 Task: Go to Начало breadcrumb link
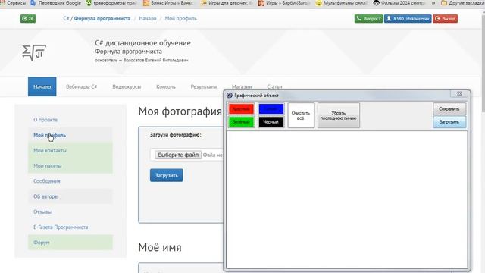(148, 18)
